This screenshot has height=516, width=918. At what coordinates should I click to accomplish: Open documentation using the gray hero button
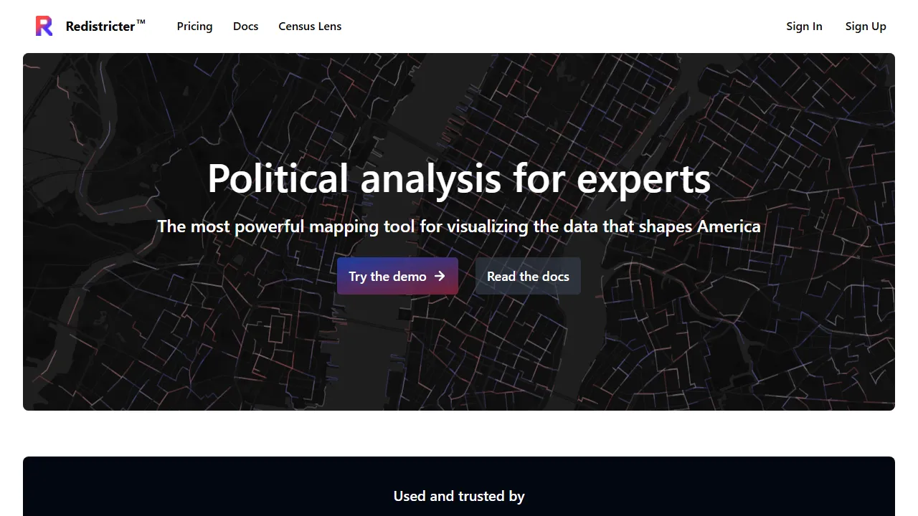point(528,276)
